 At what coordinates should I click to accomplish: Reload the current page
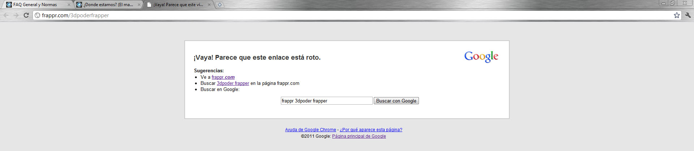click(26, 15)
